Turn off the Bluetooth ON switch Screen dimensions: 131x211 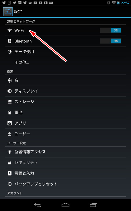(x=111, y=41)
